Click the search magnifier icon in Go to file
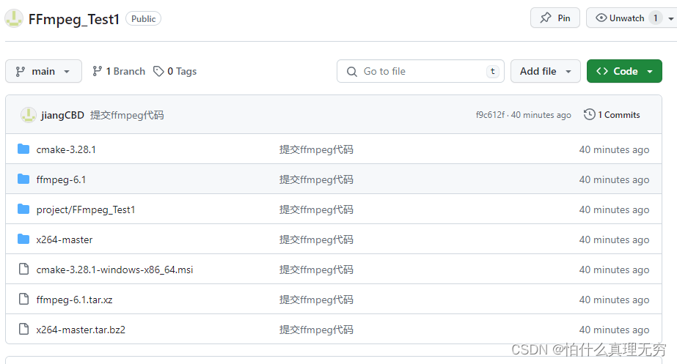 (x=352, y=72)
